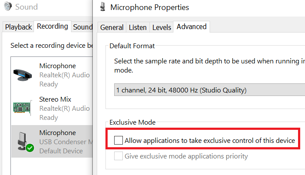Select the USB Condenser Microphone icon
Image resolution: width=305 pixels, height=175 pixels.
(x=23, y=142)
